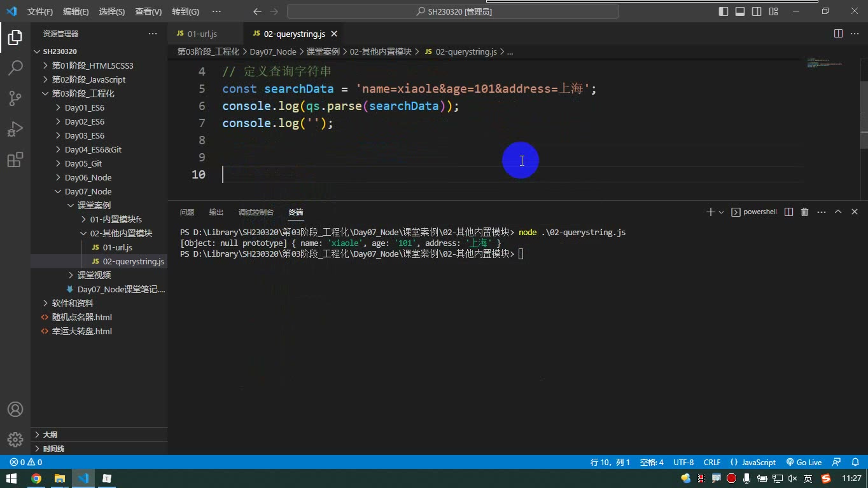This screenshot has height=488, width=868.
Task: Open 01-url.js in file tree
Action: coord(117,247)
